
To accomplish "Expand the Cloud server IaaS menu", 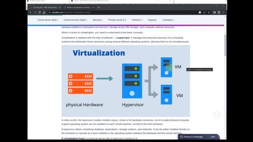I will [48, 20].
